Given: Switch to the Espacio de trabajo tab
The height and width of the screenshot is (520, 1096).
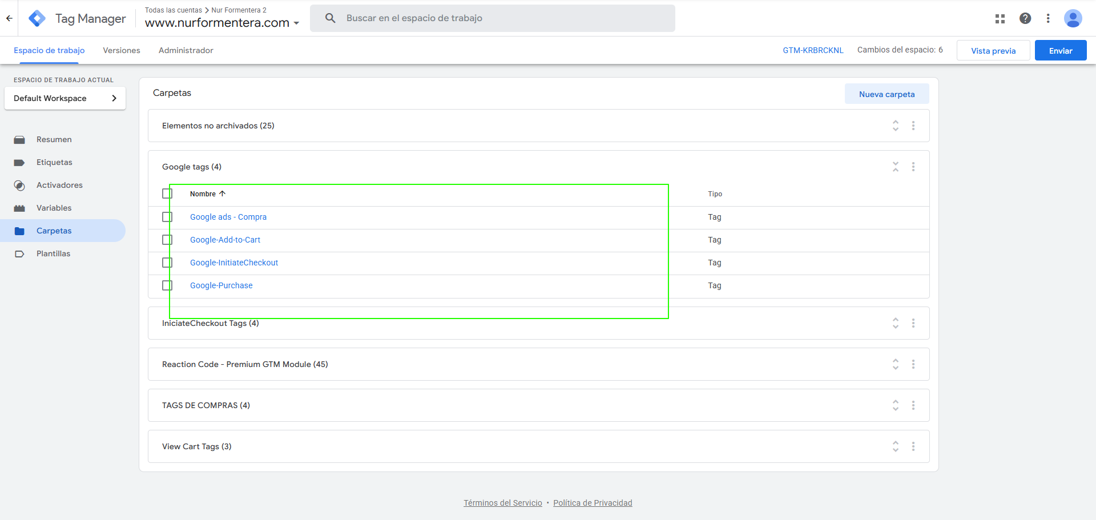Looking at the screenshot, I should [x=49, y=50].
